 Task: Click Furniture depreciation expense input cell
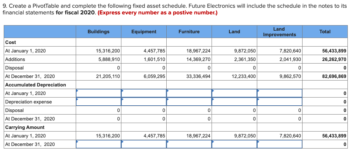tap(189, 102)
